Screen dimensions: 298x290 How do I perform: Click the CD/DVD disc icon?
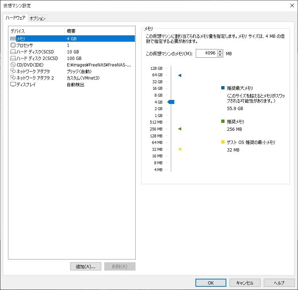tap(13, 65)
